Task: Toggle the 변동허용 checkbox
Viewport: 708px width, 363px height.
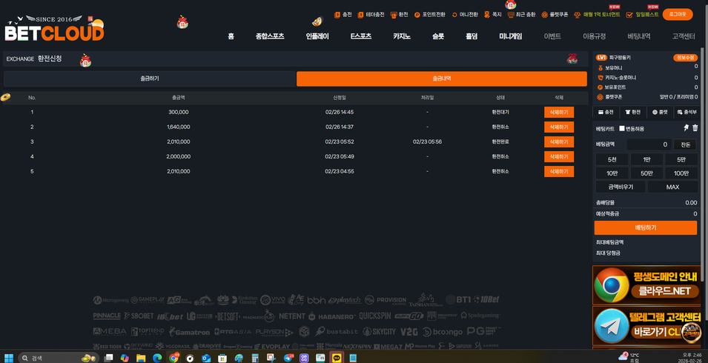Action: pyautogui.click(x=622, y=129)
